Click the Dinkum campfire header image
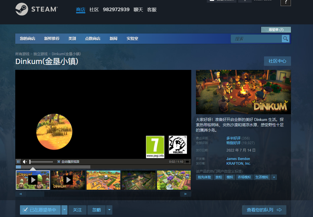This screenshot has height=217, width=313. [x=243, y=92]
